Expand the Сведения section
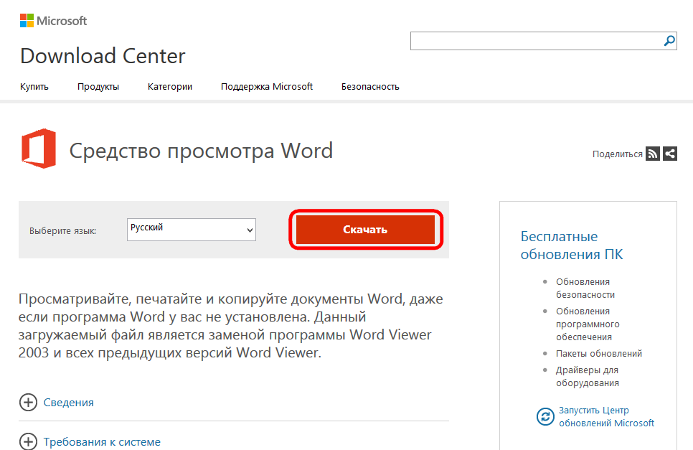 coord(68,402)
